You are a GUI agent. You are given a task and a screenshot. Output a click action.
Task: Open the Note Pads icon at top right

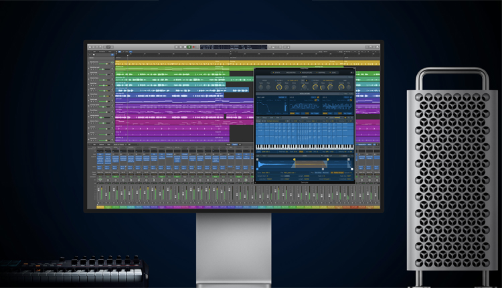(x=370, y=47)
